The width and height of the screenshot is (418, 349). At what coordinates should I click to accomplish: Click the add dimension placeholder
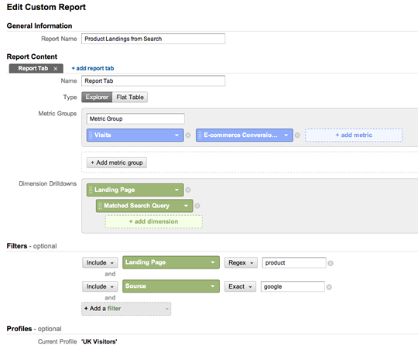[x=154, y=221]
